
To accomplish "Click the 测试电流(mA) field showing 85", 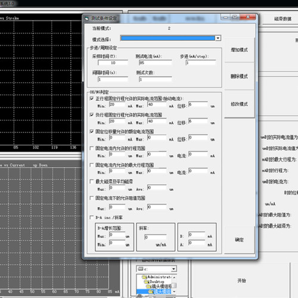I will tap(156, 63).
